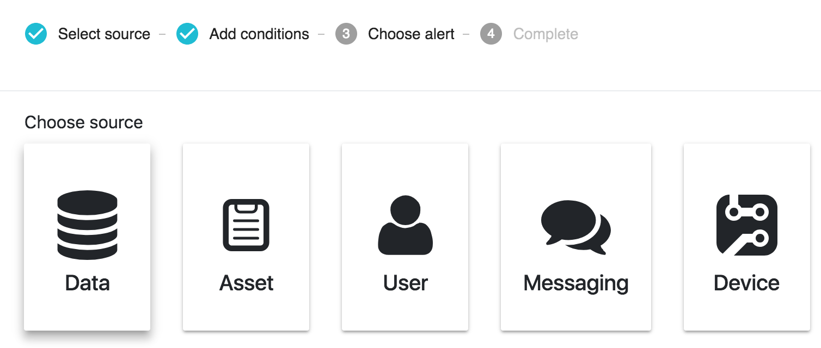Click the Choose source heading text
The image size is (821, 348).
point(84,122)
